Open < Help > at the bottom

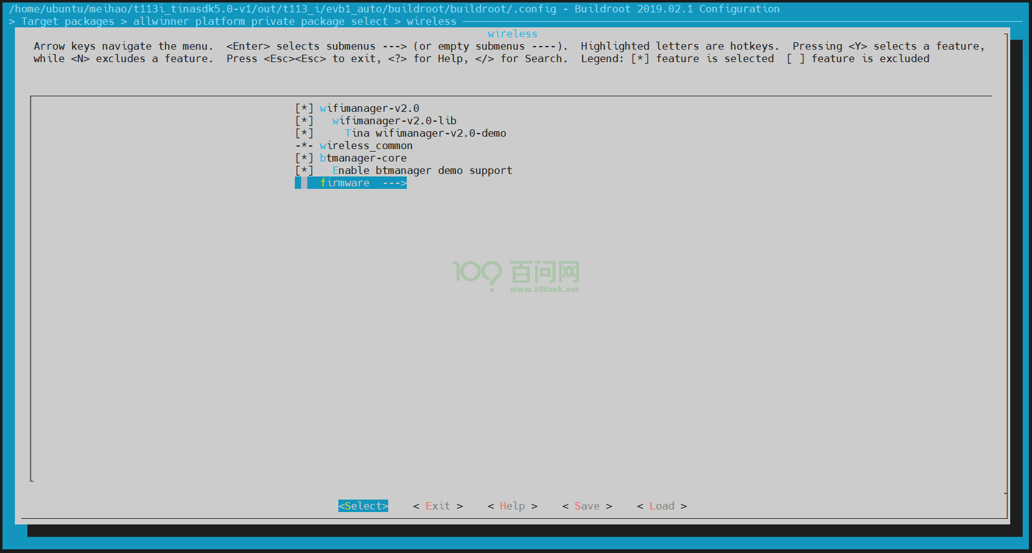512,506
